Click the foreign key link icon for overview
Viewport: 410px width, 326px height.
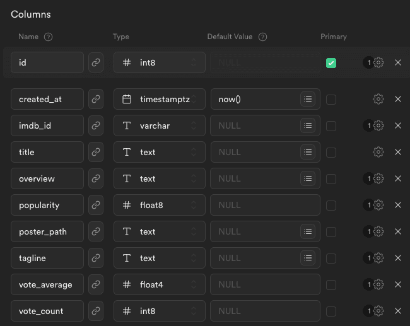tap(96, 178)
